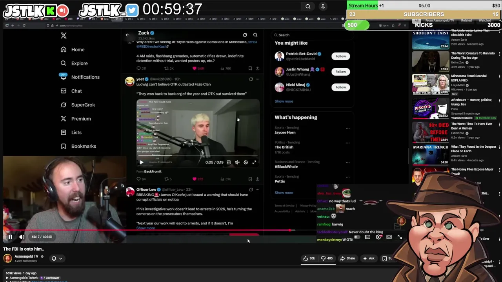Show more under You might like
The height and width of the screenshot is (282, 502).
(284, 101)
